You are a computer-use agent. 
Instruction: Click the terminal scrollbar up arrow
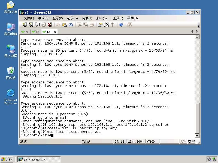click(x=197, y=37)
